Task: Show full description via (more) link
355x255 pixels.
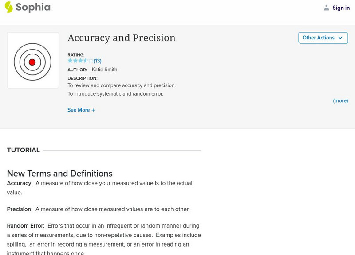Action: [x=340, y=101]
